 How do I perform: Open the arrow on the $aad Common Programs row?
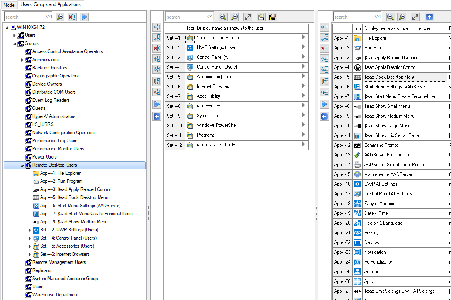303,37
